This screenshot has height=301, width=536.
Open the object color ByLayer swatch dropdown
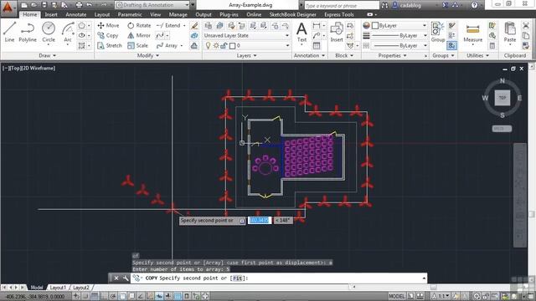(400, 26)
